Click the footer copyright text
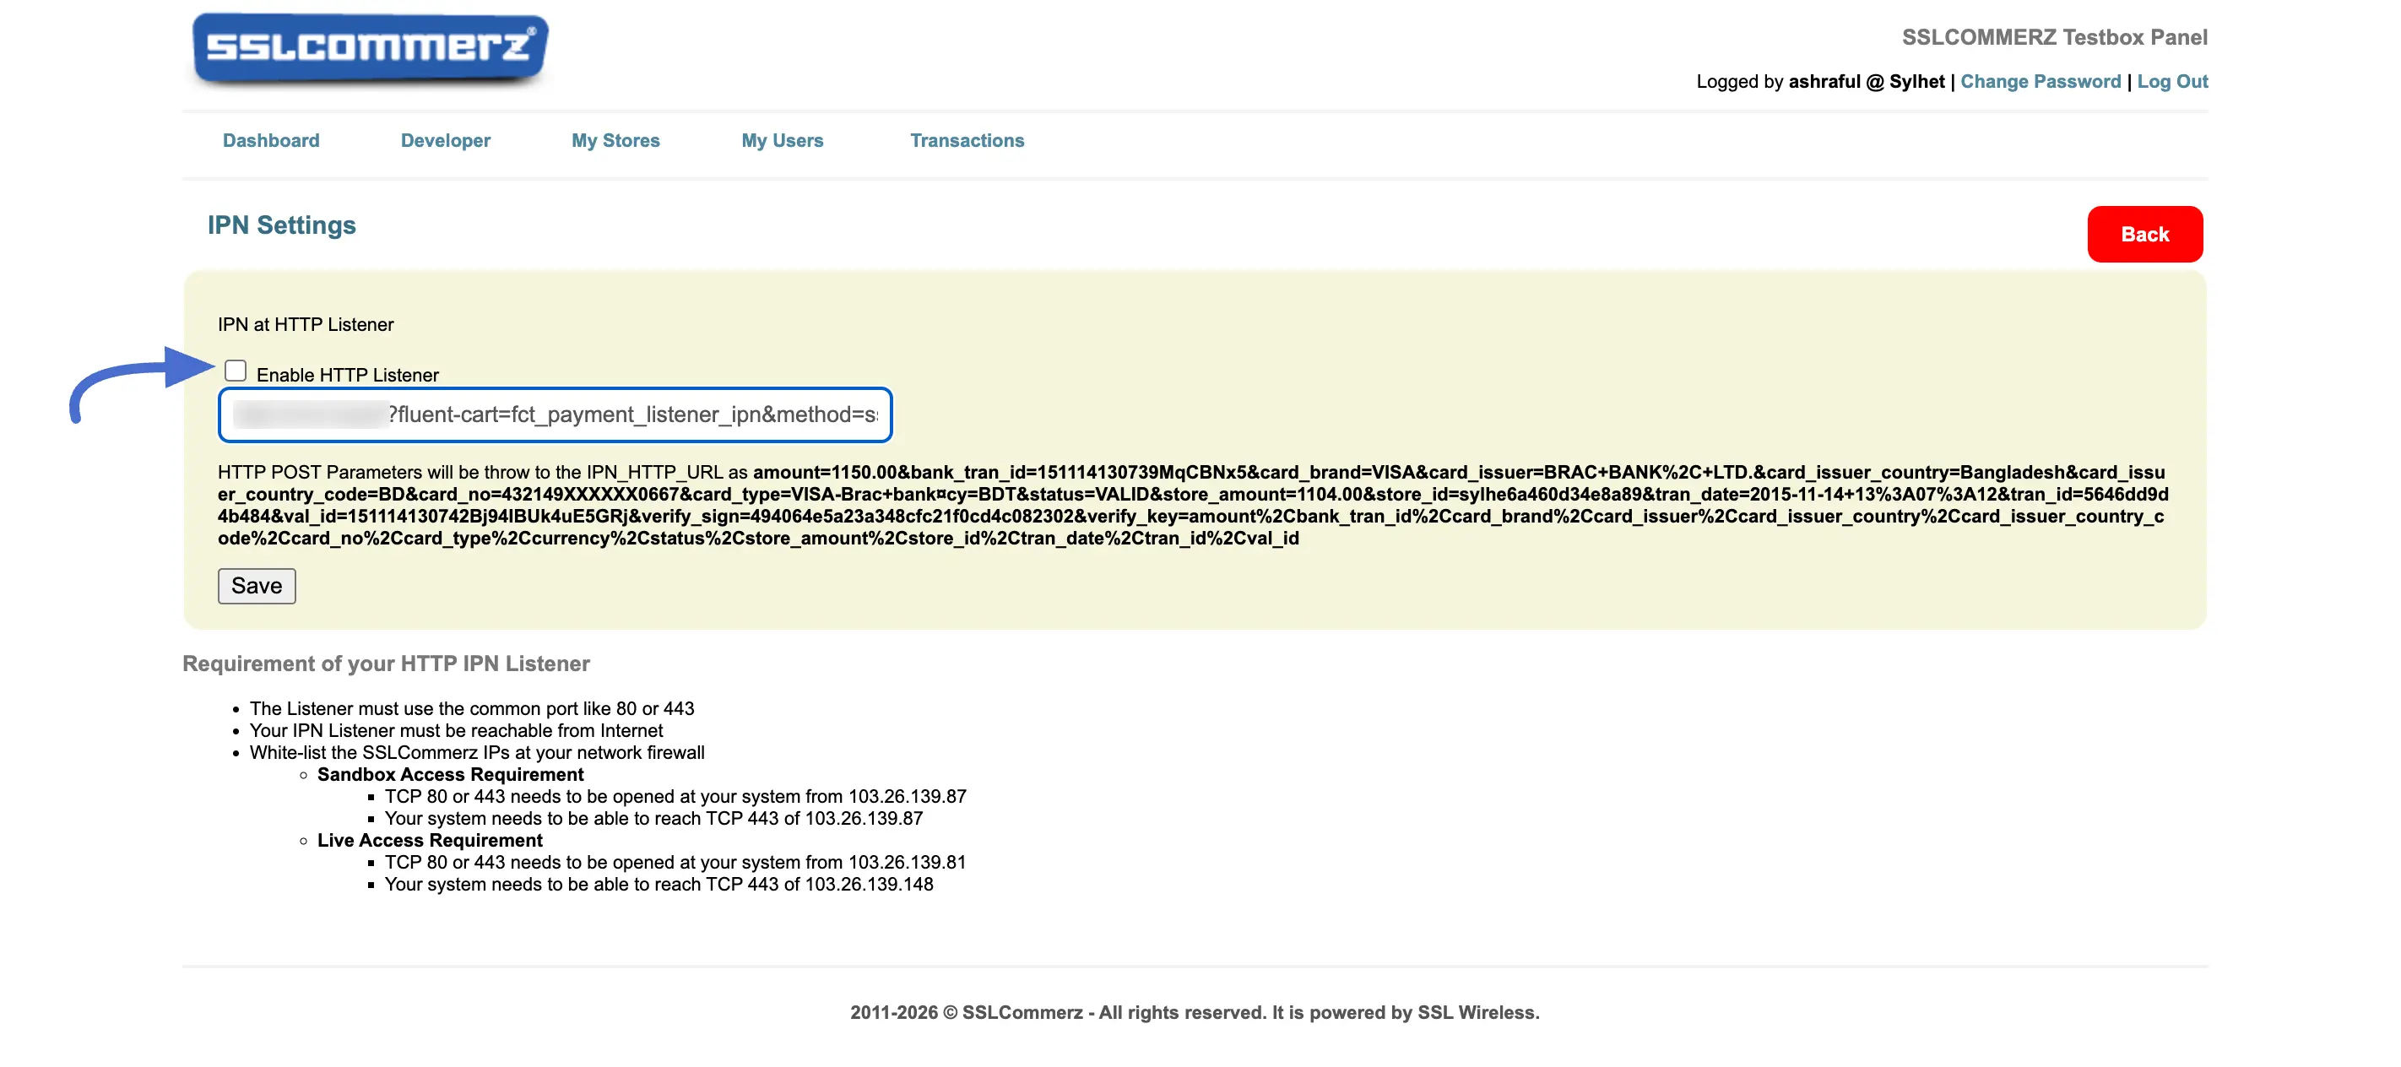2401x1067 pixels. (1194, 1012)
